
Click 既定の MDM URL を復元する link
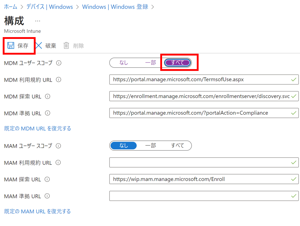pyautogui.click(x=38, y=129)
